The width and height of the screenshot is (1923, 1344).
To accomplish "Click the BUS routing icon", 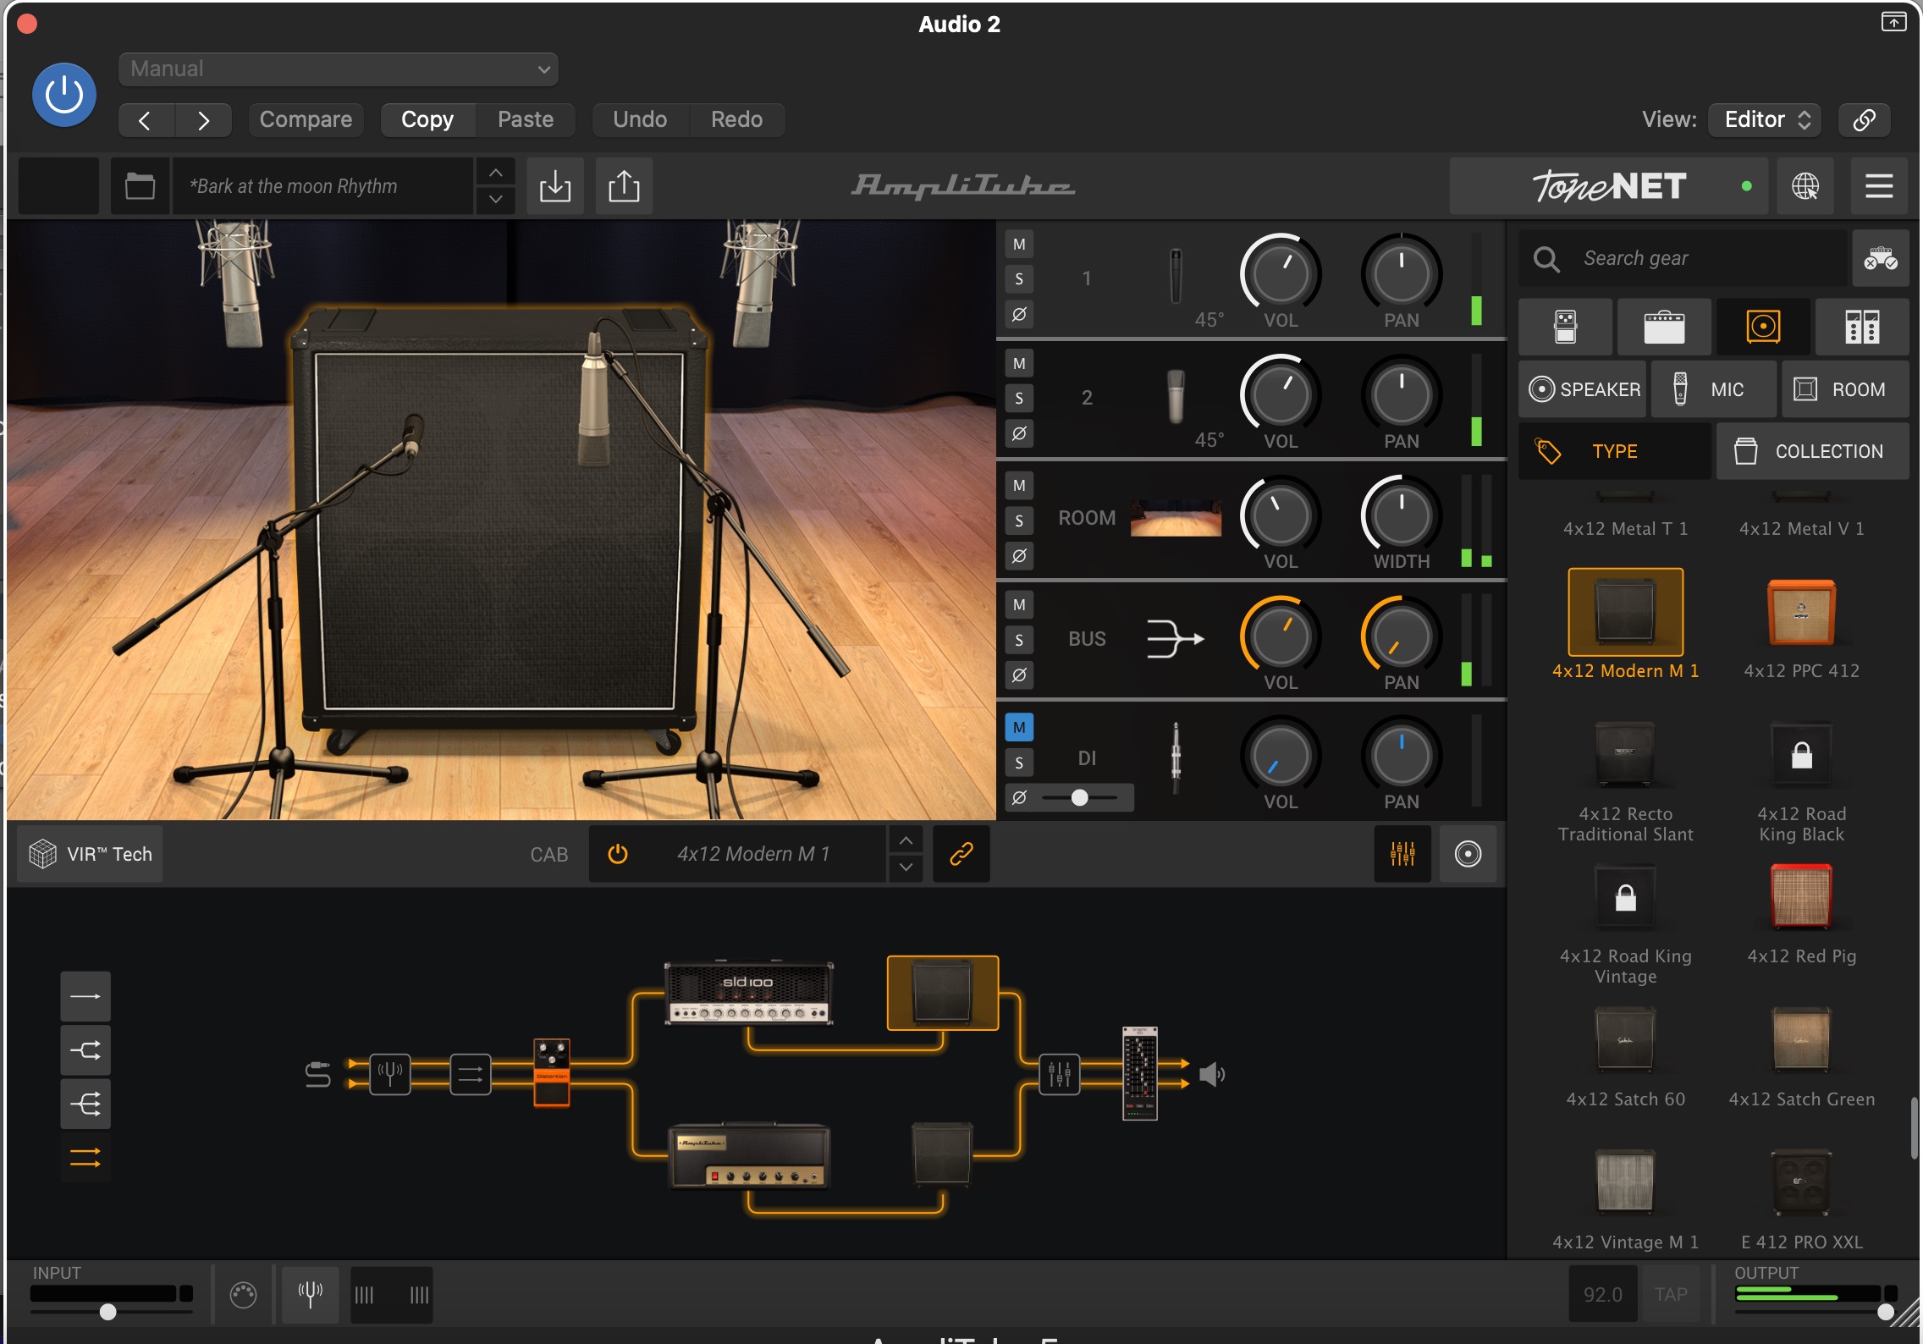I will click(x=1176, y=638).
